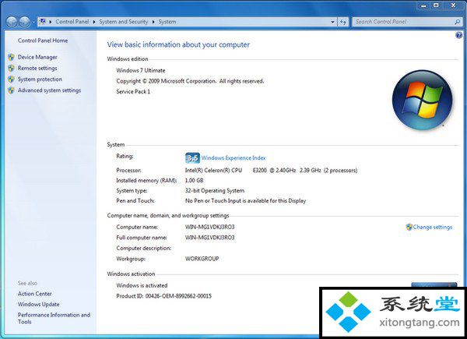Click the magnifier search icon
This screenshot has width=467, height=339.
click(458, 22)
